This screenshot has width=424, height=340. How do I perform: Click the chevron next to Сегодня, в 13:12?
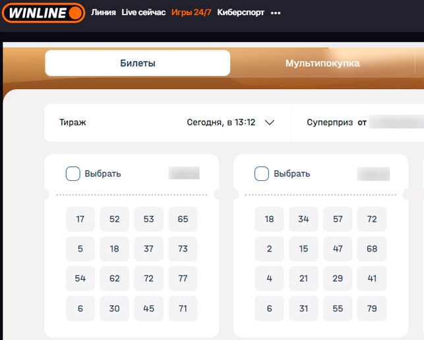click(269, 122)
